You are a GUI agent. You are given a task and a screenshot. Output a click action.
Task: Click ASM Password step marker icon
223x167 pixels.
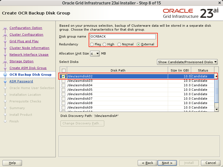coord(5,81)
